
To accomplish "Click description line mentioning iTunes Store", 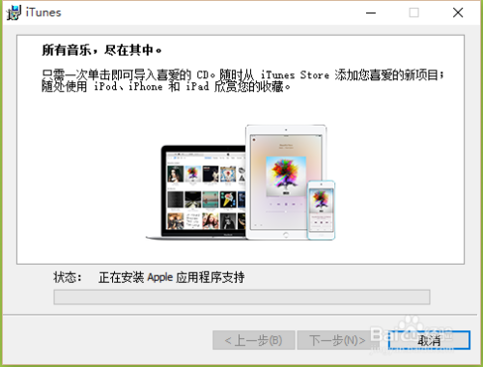I will (242, 75).
